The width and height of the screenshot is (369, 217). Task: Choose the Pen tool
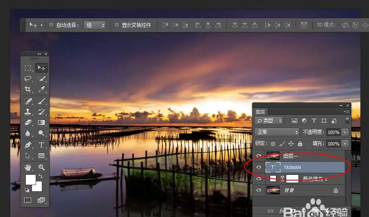pos(28,145)
